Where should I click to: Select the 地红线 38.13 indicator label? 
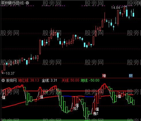(x=28, y=80)
